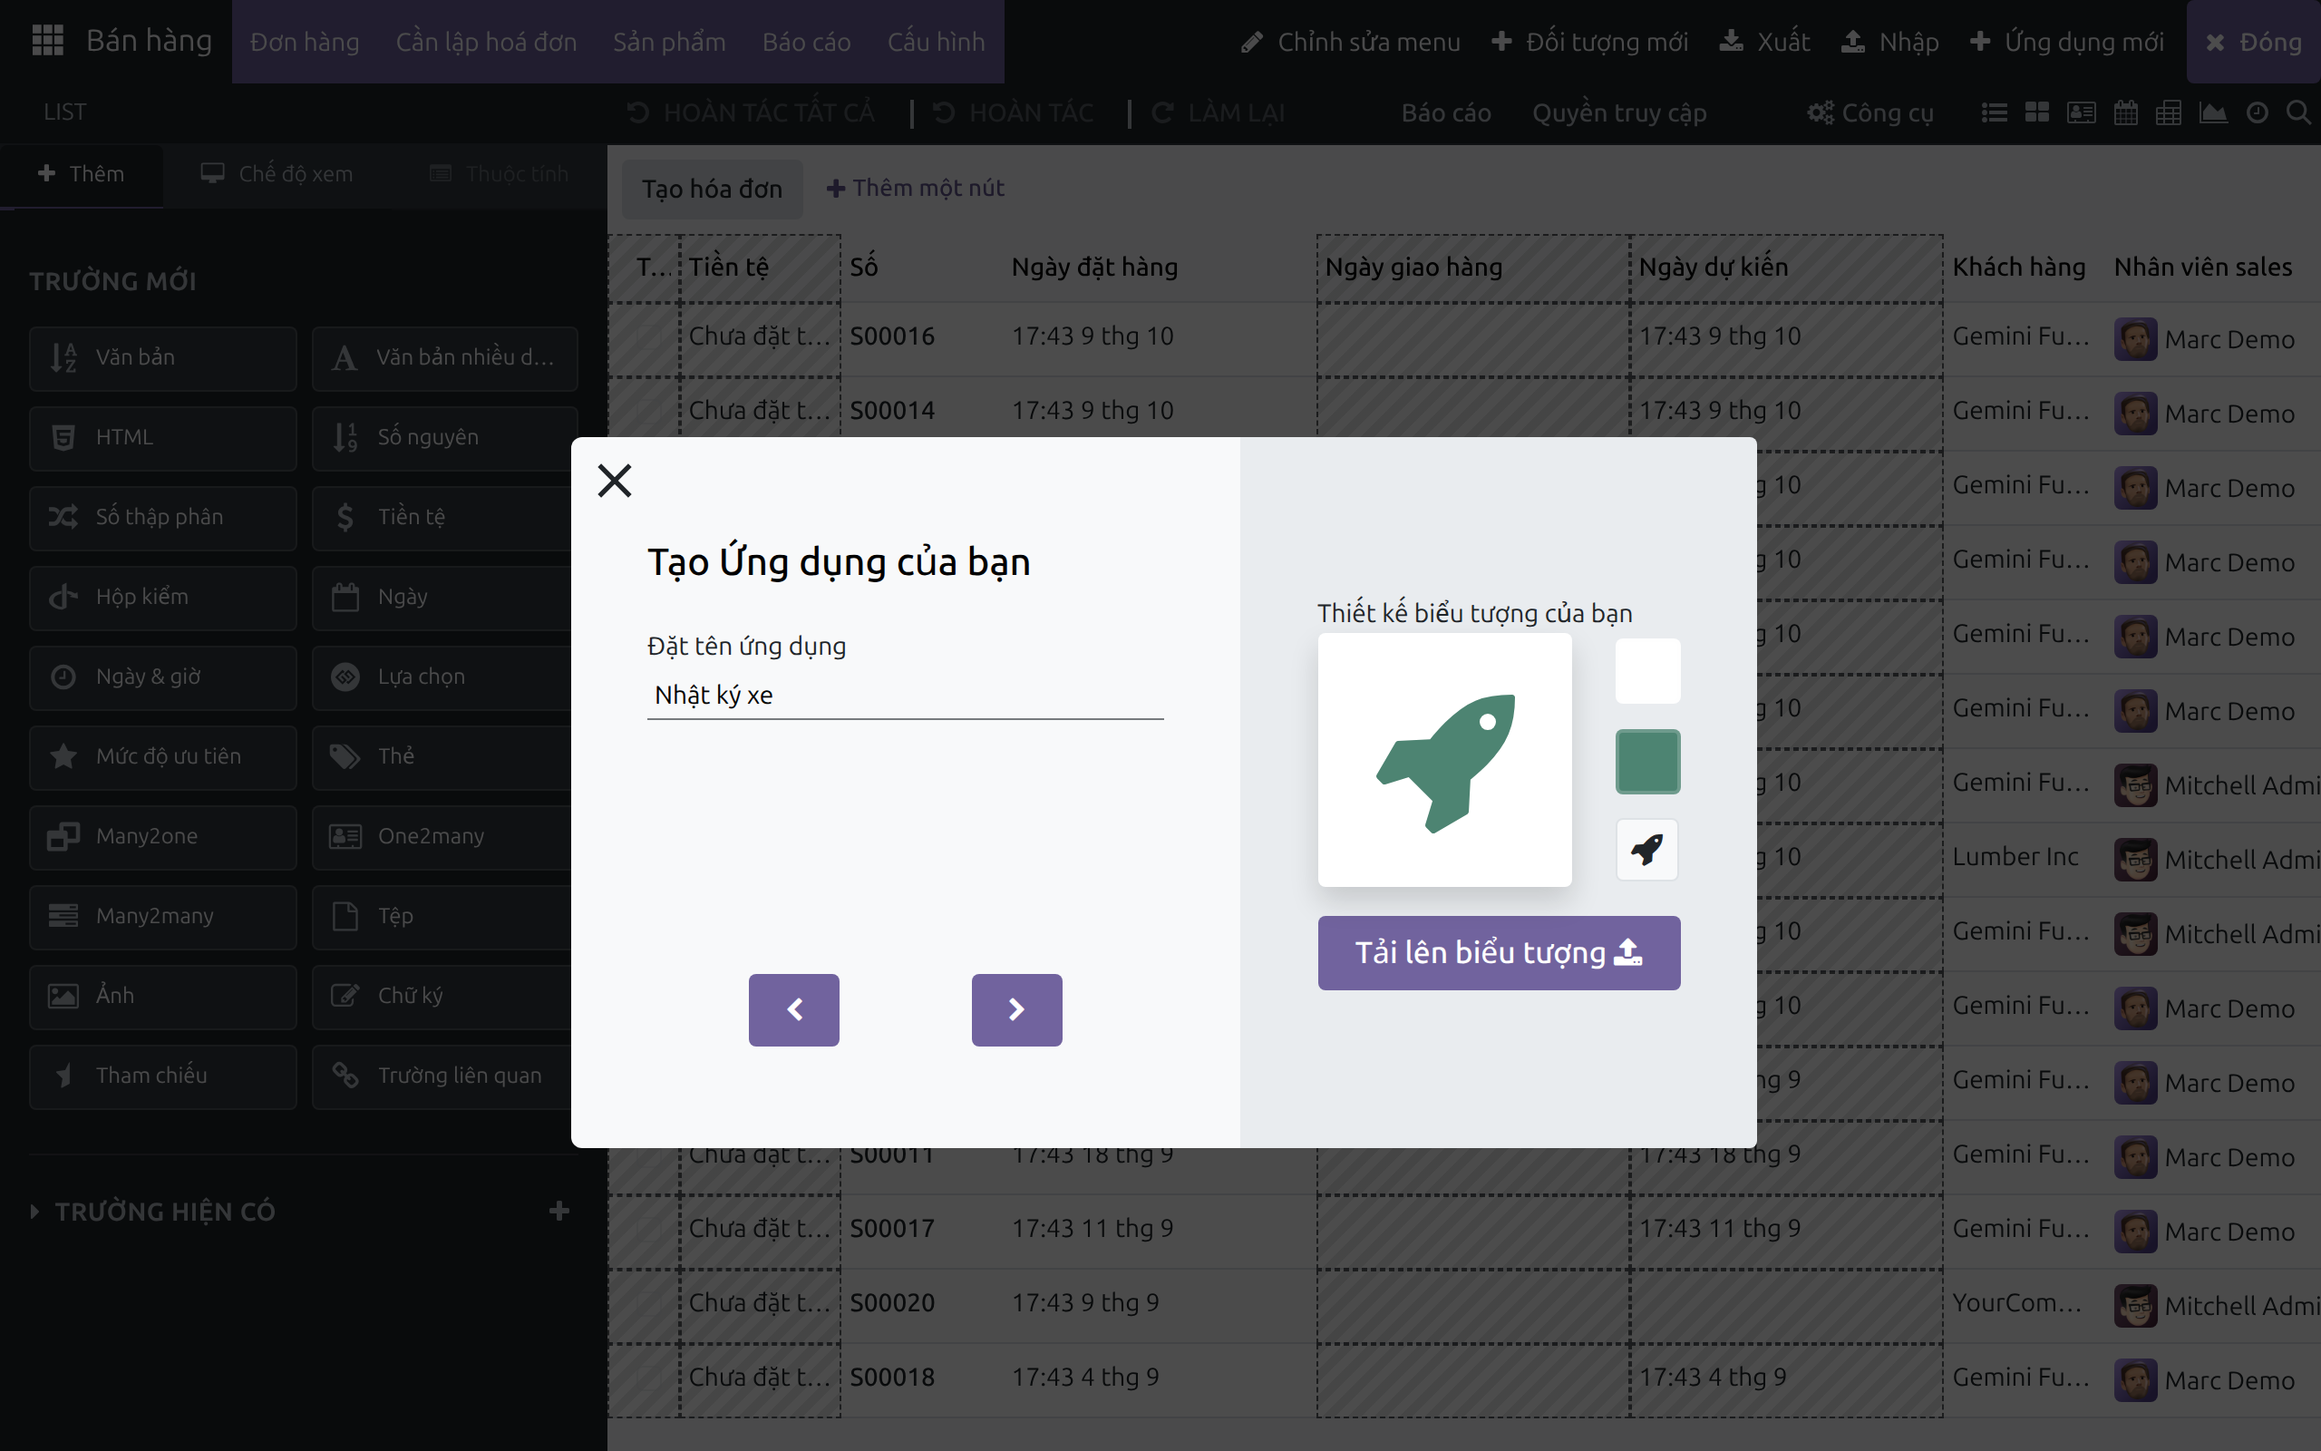Click the Activity clock view icon
This screenshot has width=2321, height=1451.
coord(2257,113)
